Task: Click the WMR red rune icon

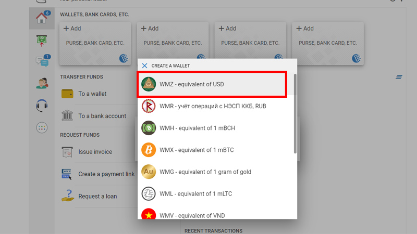Action: click(149, 106)
